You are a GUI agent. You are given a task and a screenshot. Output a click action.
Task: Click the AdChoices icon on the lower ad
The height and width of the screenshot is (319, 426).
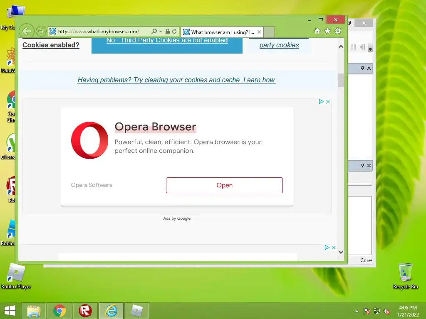click(327, 248)
